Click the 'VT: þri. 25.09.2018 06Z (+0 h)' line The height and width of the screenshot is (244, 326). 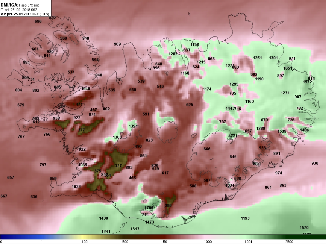click(x=25, y=14)
